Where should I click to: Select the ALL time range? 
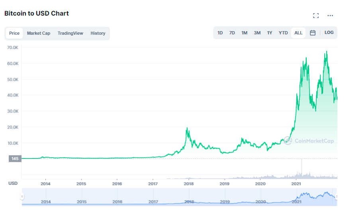point(298,33)
